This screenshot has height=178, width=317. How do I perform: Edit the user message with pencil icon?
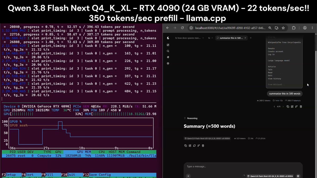tap(292, 107)
